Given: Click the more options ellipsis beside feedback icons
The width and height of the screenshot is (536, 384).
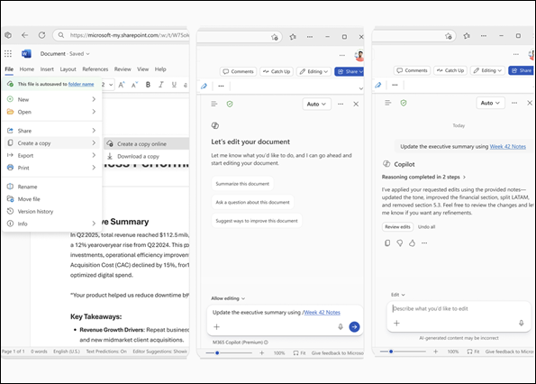Looking at the screenshot, I should tap(424, 243).
